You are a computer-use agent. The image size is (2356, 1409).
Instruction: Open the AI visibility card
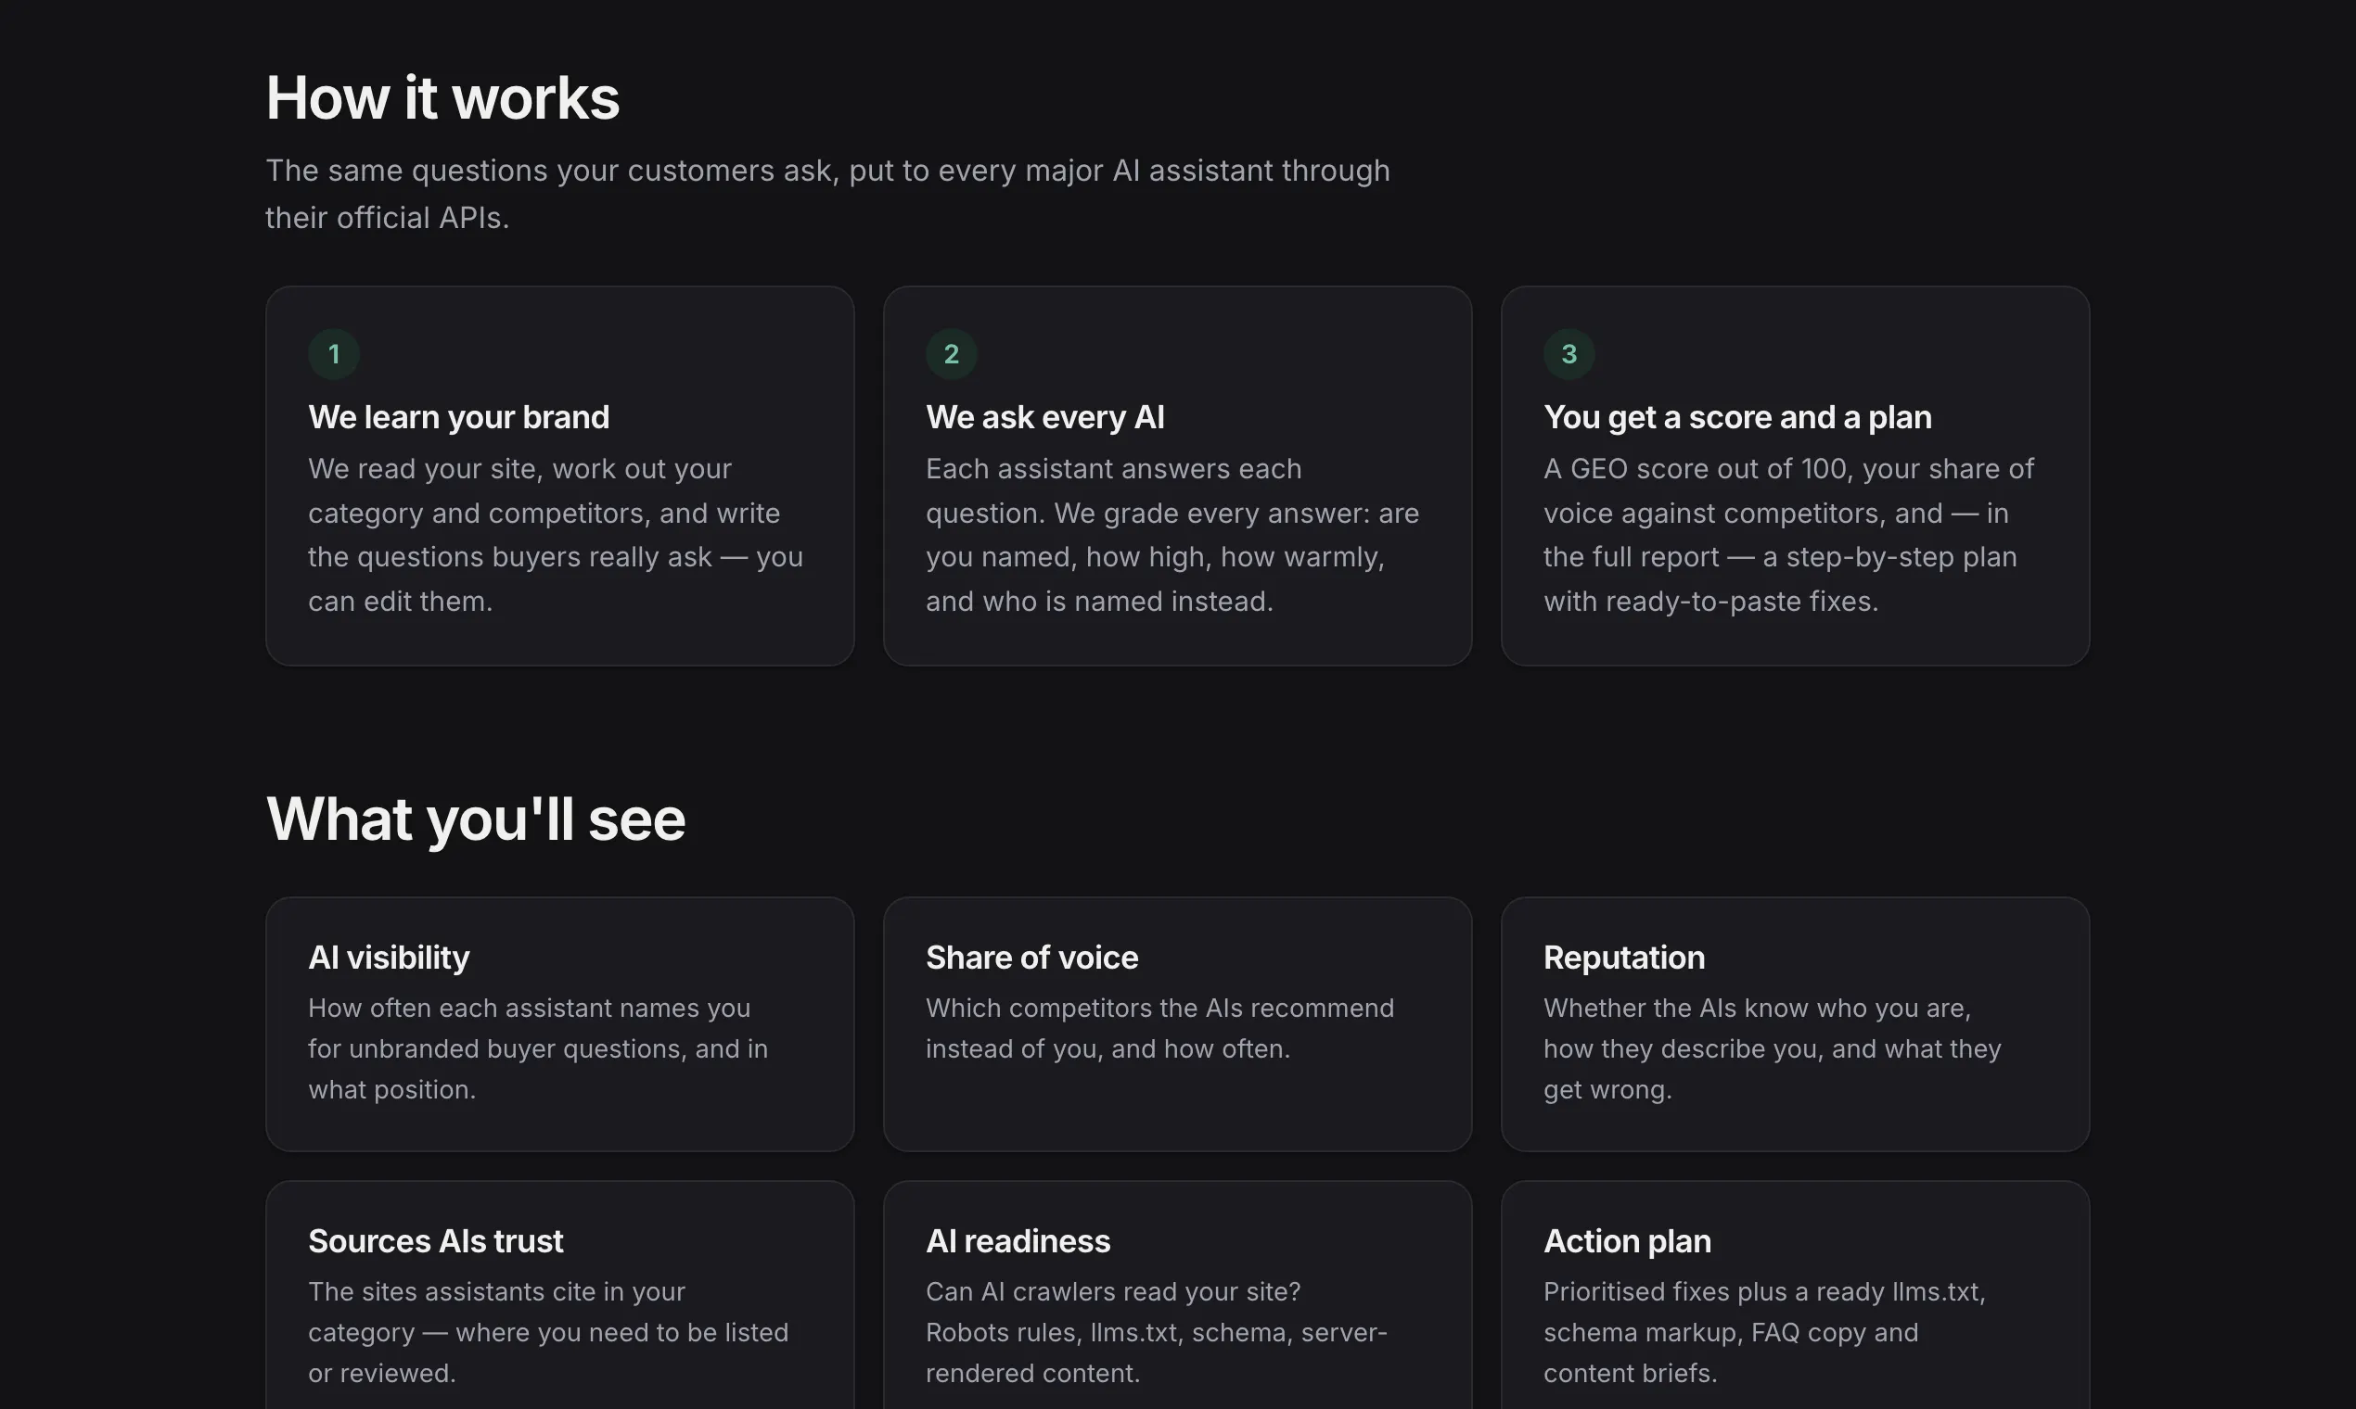click(559, 1023)
